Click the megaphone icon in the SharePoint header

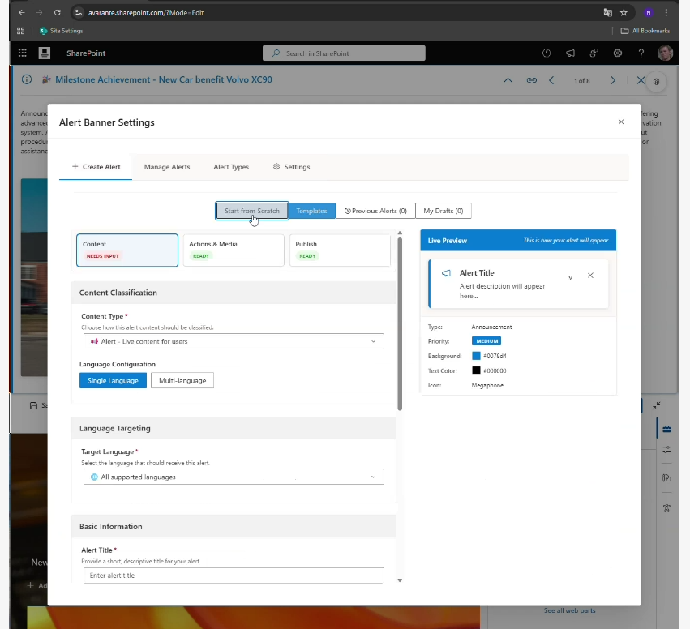pos(571,53)
